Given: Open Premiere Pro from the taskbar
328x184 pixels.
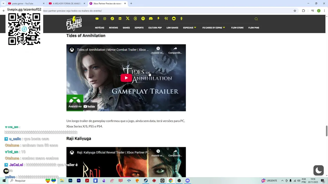Looking at the screenshot, I should pyautogui.click(x=79, y=181).
